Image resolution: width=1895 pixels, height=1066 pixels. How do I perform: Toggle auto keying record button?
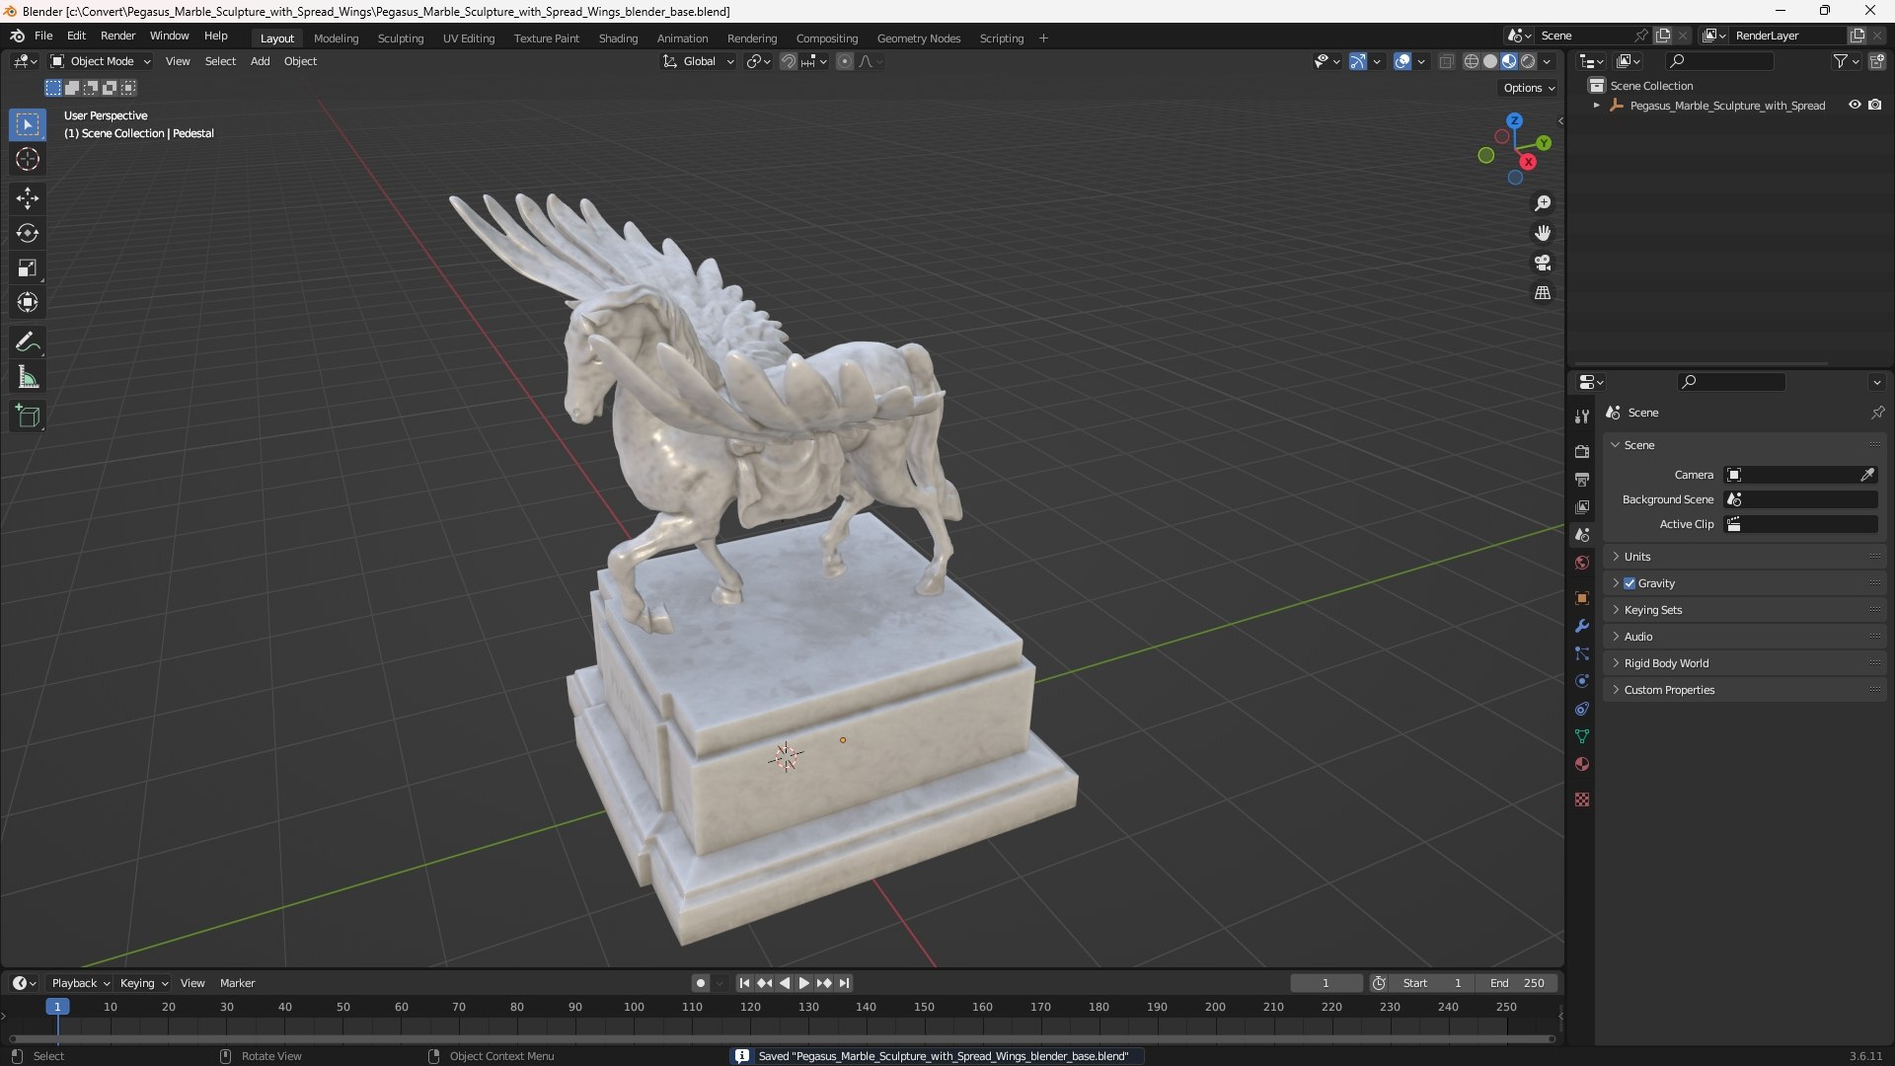point(701,983)
